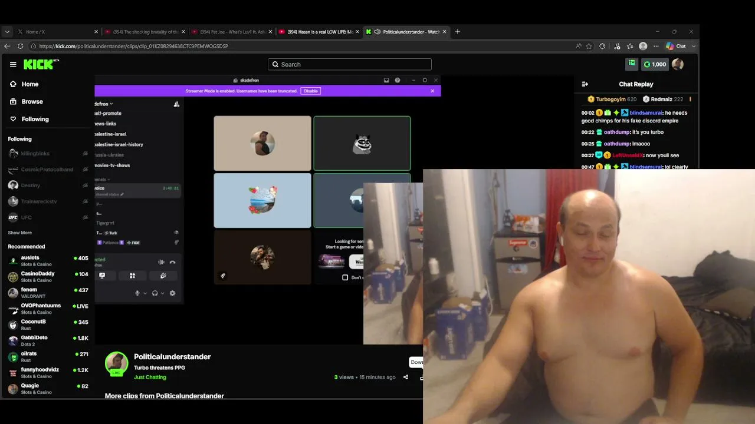Open recommended channel Quagie
The height and width of the screenshot is (424, 755).
[47, 389]
